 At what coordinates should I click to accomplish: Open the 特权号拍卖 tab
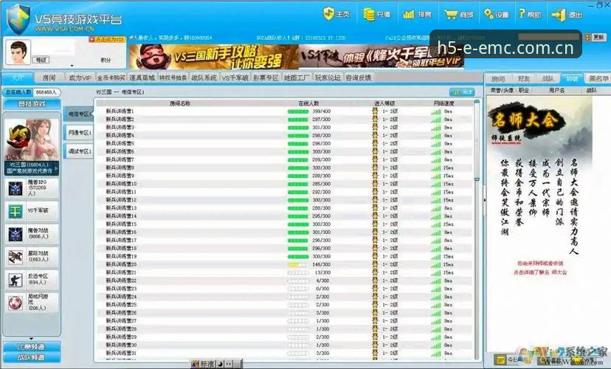(173, 77)
